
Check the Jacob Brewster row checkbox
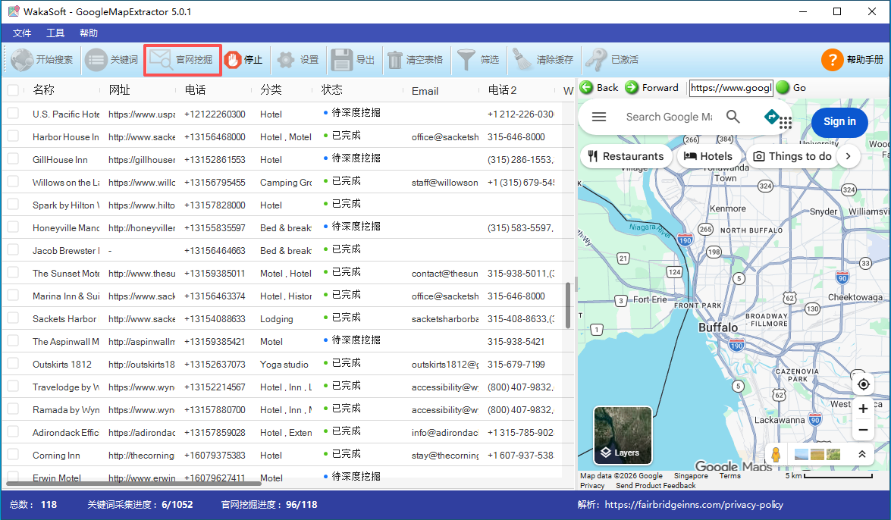[x=12, y=249]
